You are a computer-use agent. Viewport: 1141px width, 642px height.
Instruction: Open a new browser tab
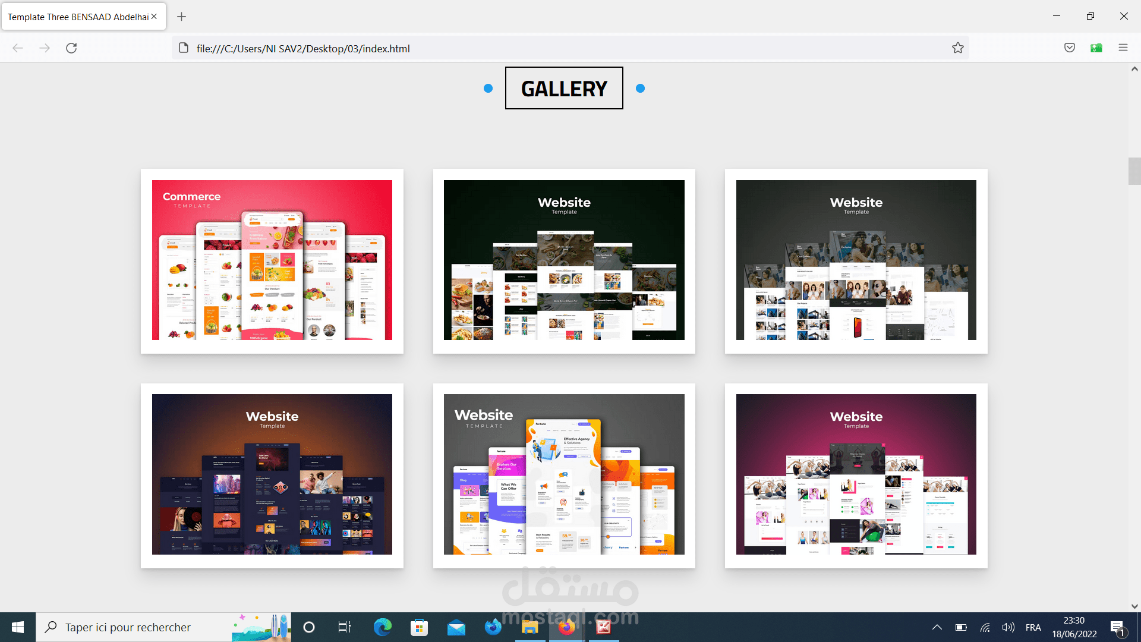tap(182, 16)
